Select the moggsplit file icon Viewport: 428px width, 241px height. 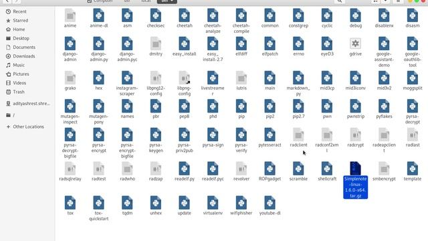(413, 78)
